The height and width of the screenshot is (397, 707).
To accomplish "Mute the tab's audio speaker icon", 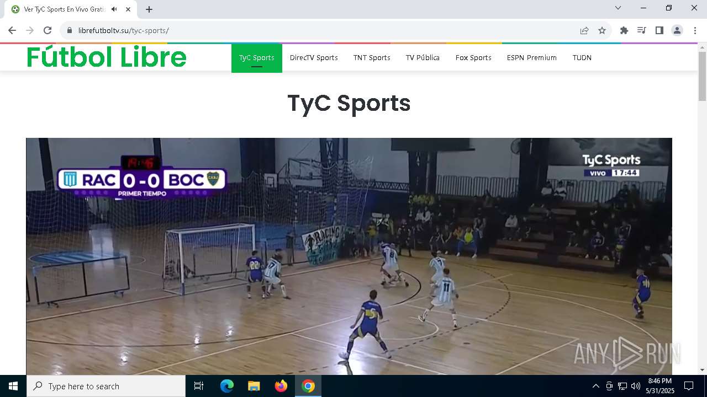I will [114, 9].
